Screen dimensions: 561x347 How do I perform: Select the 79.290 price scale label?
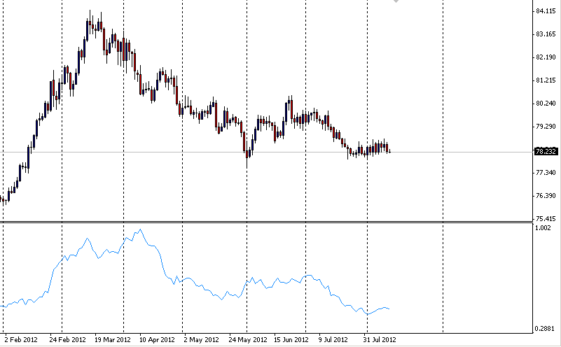(x=546, y=127)
